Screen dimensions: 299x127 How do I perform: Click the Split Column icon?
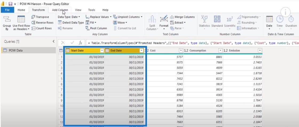click(x=152, y=20)
